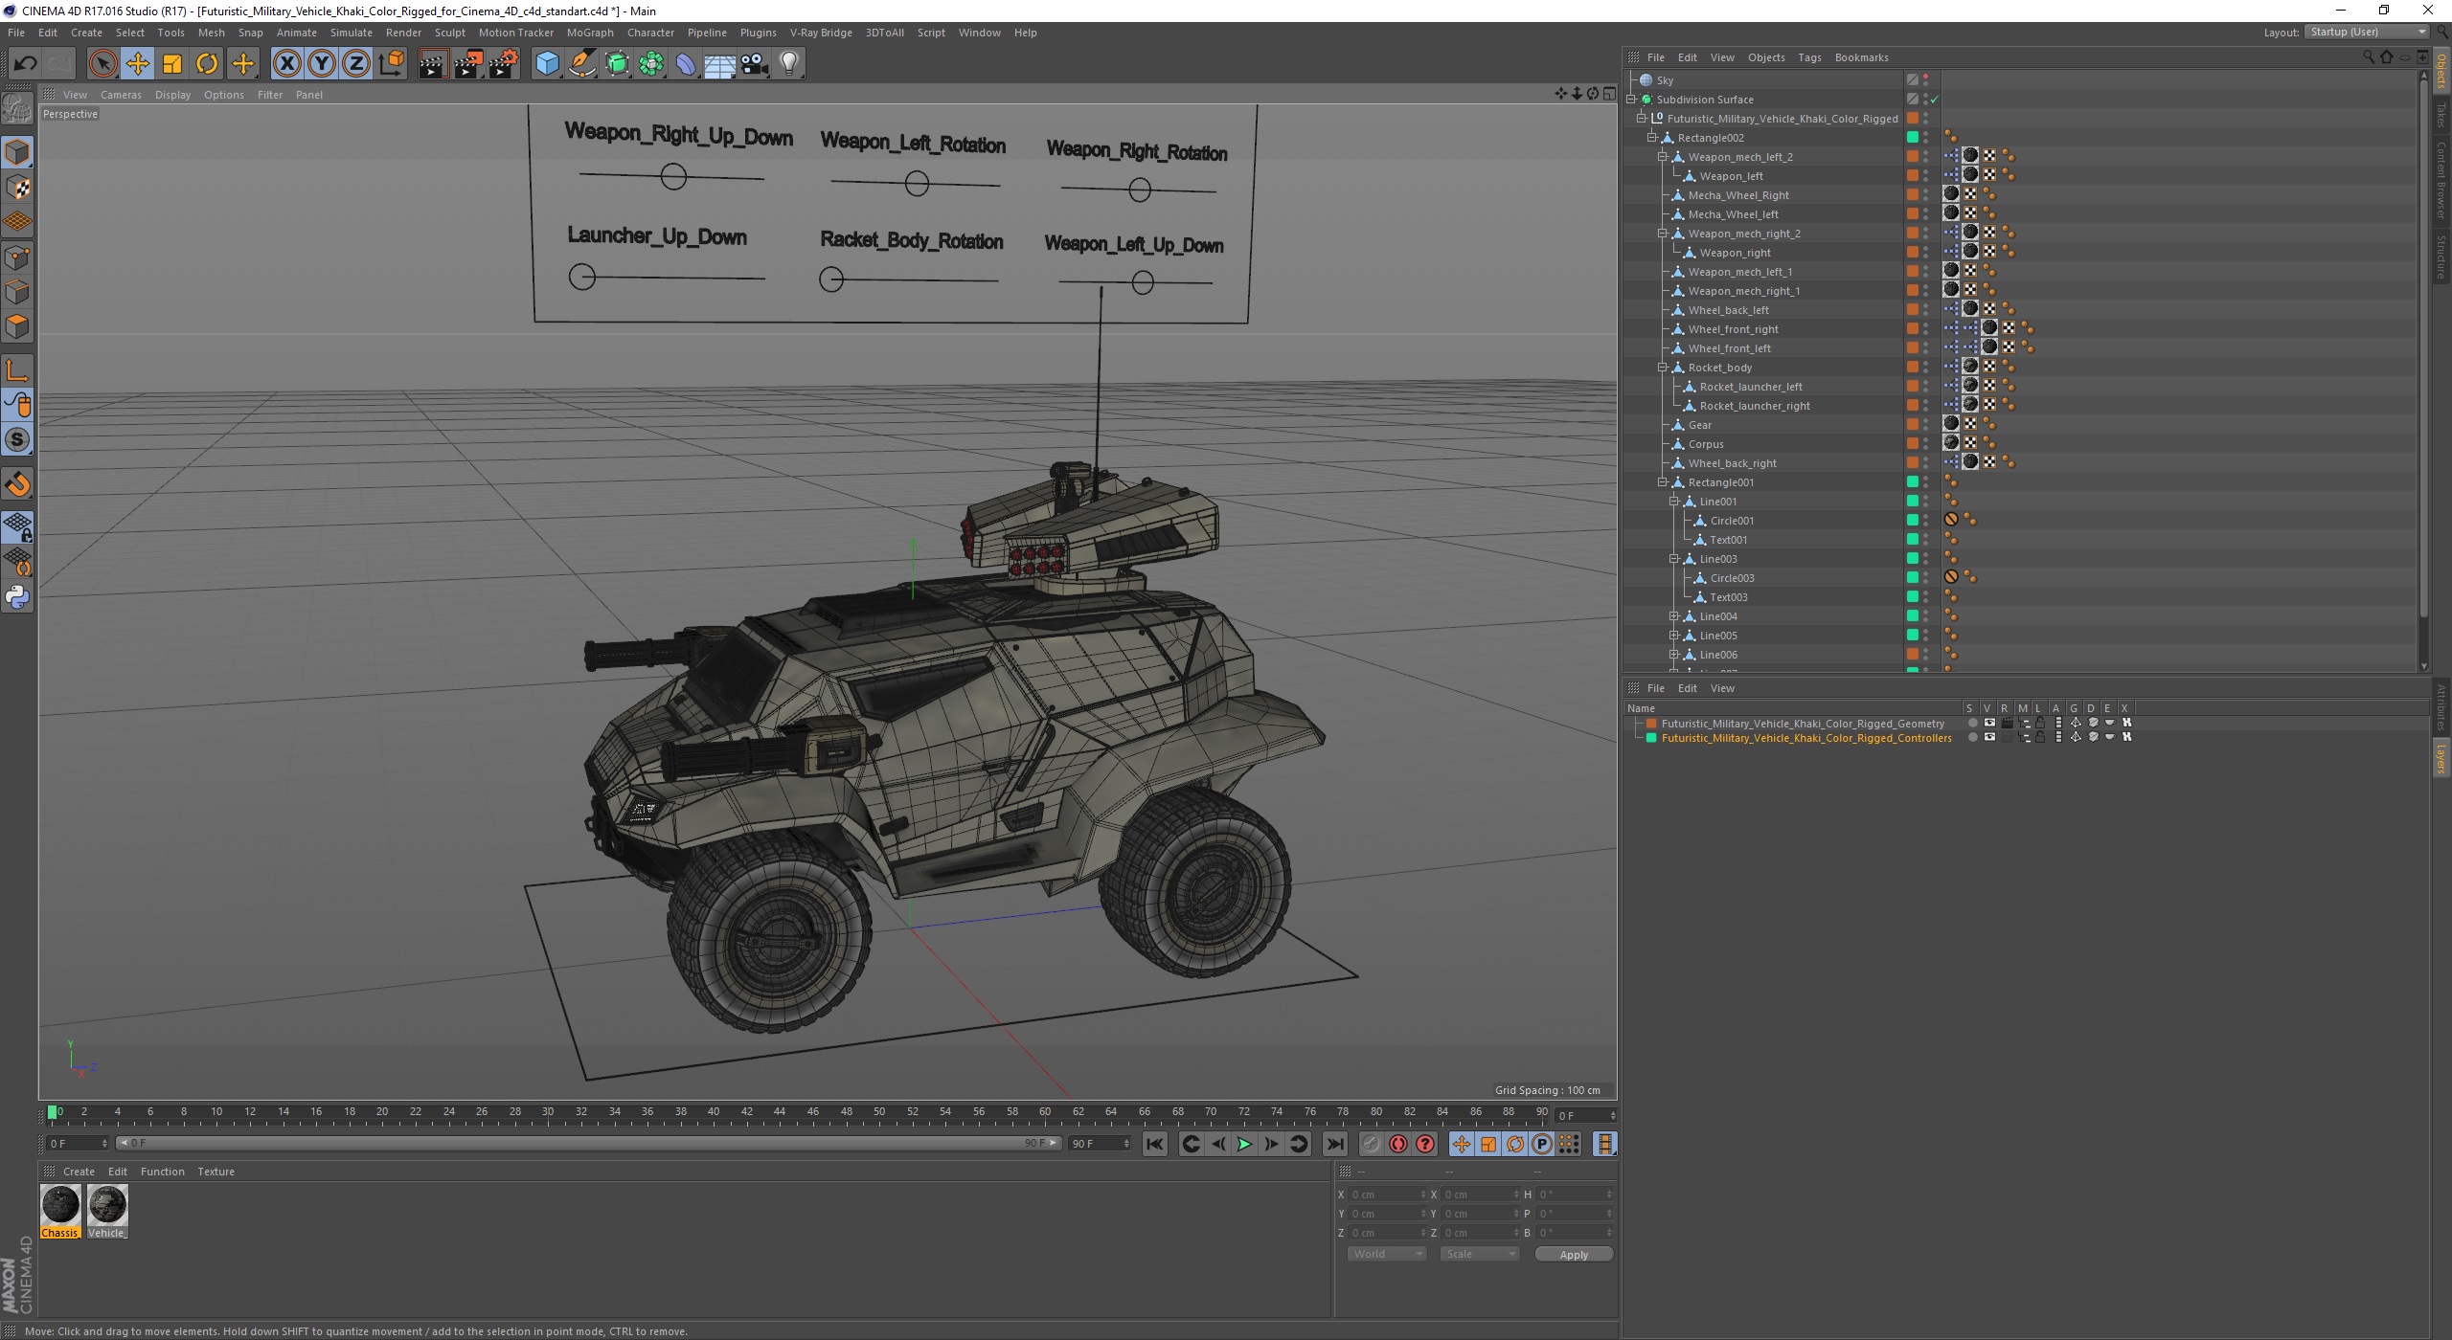Open the Mesh menu
2452x1340 pixels.
211,33
